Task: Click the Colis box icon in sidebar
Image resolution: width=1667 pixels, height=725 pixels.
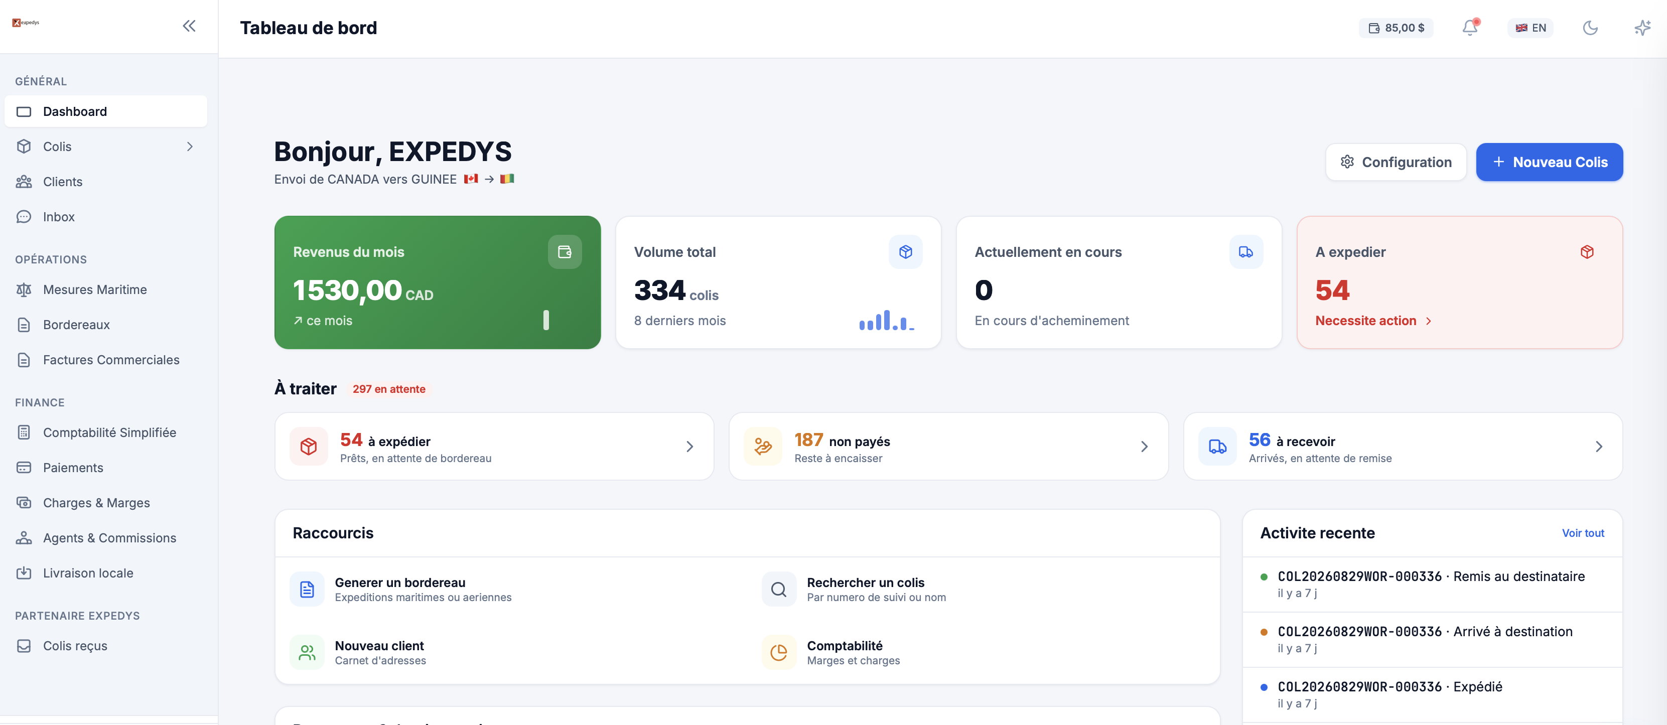Action: [x=24, y=147]
